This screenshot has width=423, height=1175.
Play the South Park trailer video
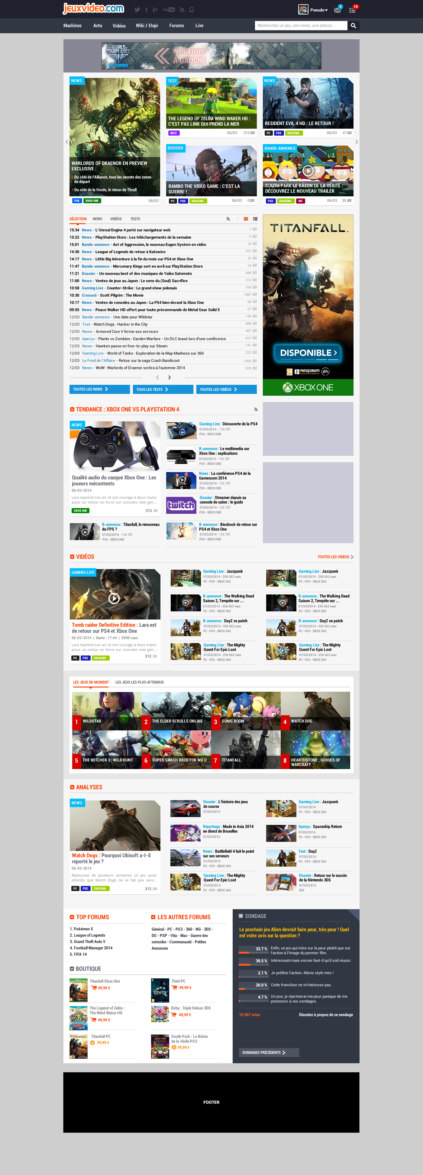point(308,171)
